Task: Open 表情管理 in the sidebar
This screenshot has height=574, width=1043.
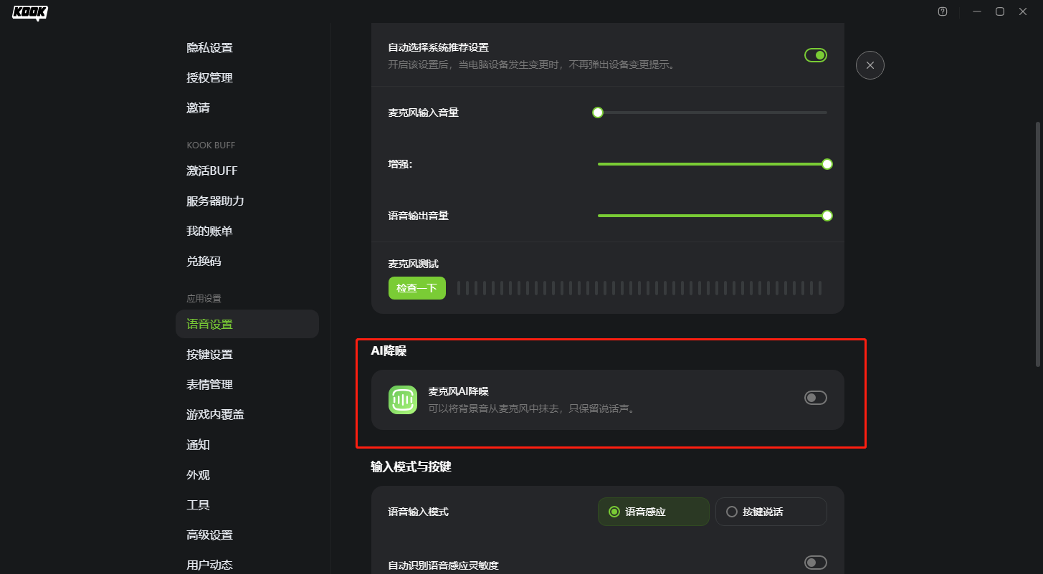Action: coord(247,385)
